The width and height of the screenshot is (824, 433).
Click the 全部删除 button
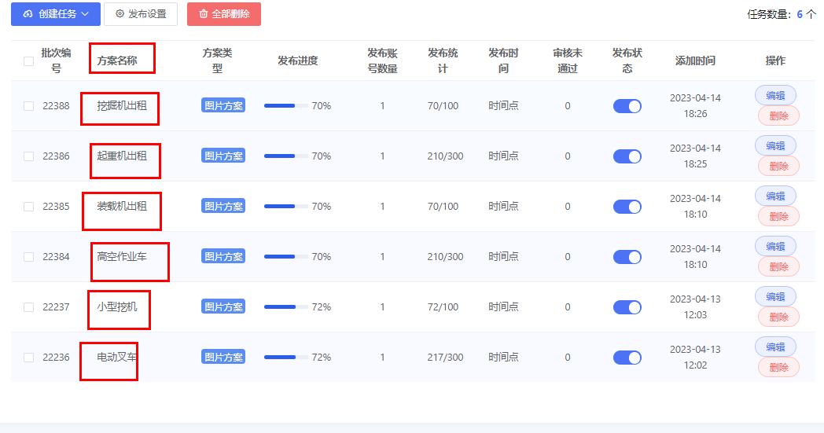coord(224,14)
